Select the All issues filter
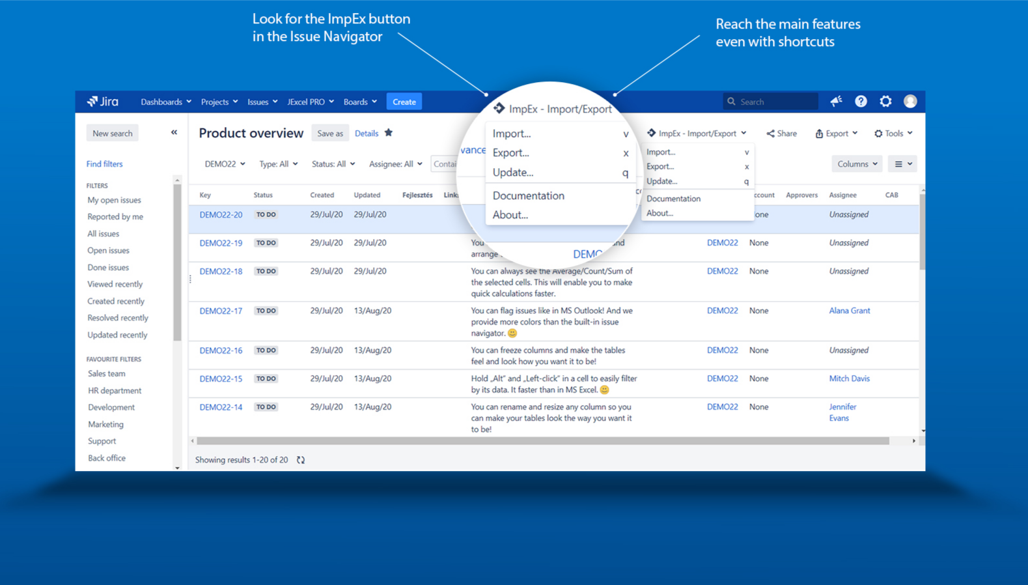1028x585 pixels. pos(104,234)
